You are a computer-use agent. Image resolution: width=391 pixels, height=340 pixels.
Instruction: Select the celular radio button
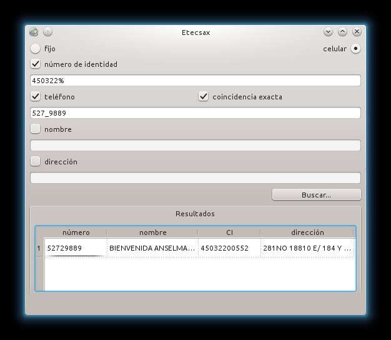click(x=355, y=48)
